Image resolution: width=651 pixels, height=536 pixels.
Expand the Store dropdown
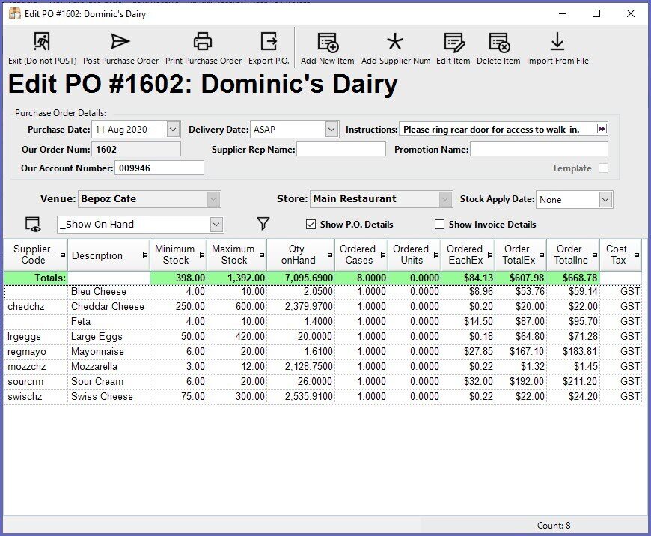tap(444, 199)
